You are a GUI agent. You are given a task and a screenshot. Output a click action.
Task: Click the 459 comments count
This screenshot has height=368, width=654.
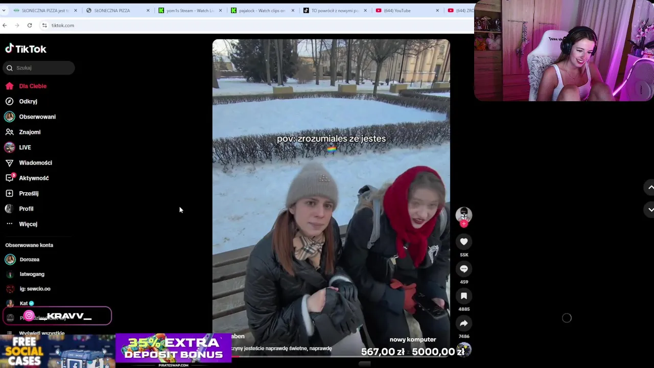[x=464, y=282]
